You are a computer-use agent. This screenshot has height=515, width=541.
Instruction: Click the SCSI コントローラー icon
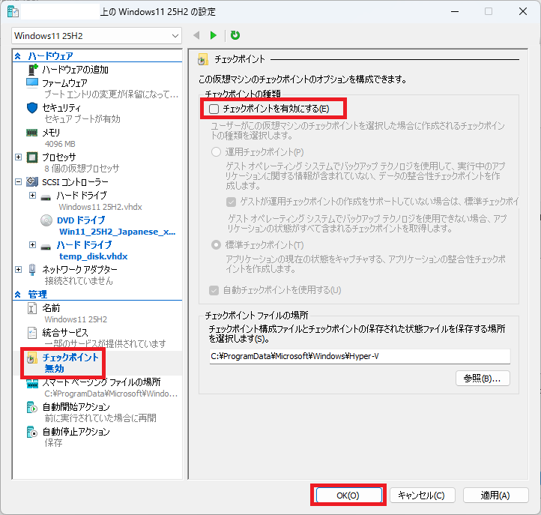click(32, 181)
